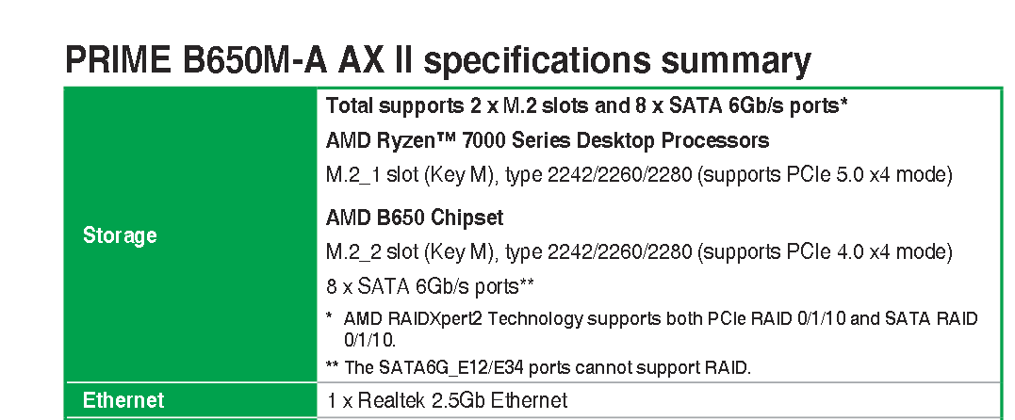Screen dimensions: 1015x420
Task: Click the Total supports 2 x M.2 slots line
Action: tap(587, 105)
